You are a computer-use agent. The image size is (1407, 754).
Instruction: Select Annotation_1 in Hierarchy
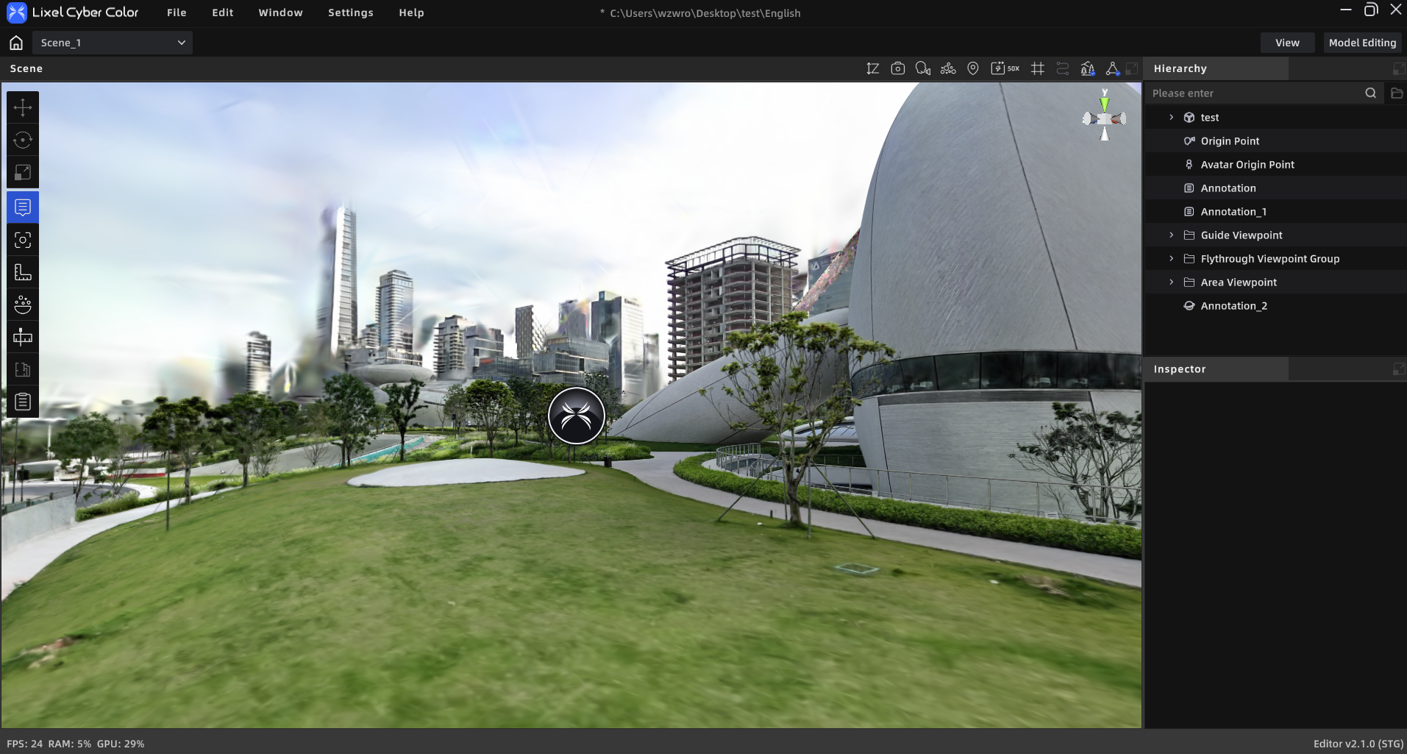tap(1275, 211)
